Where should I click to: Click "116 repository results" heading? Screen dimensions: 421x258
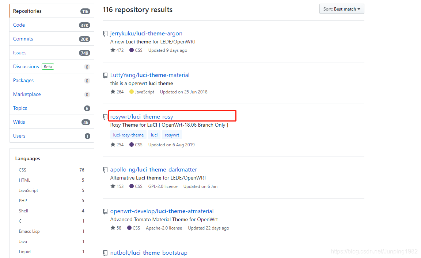(138, 9)
